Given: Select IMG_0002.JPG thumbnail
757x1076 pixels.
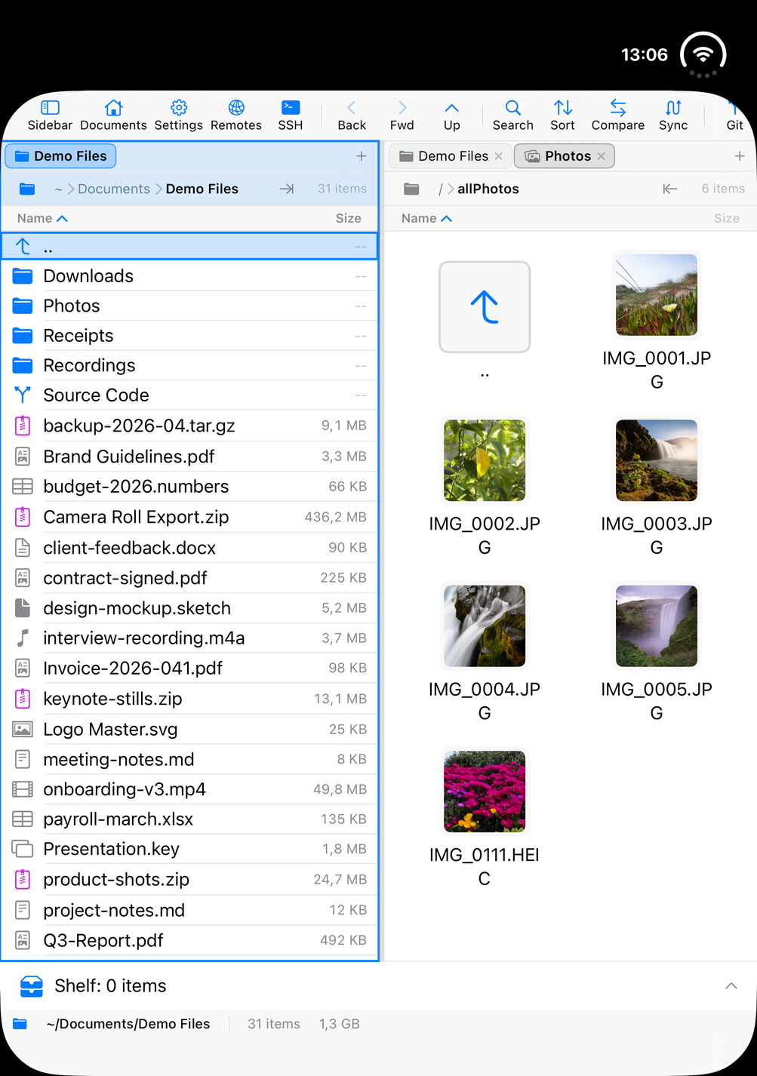Looking at the screenshot, I should click(x=485, y=460).
